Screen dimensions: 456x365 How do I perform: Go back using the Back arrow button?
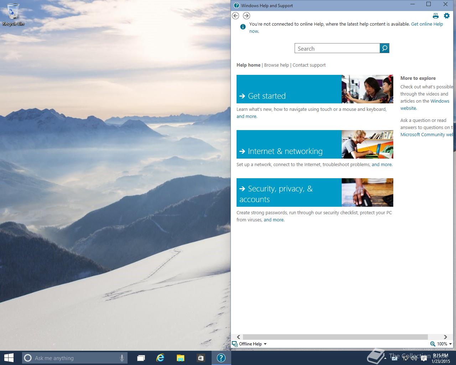(235, 16)
